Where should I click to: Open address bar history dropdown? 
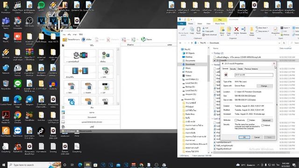point(279,43)
